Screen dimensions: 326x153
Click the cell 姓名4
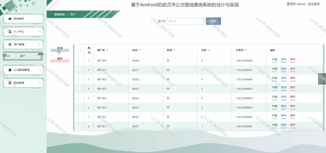click(x=136, y=98)
